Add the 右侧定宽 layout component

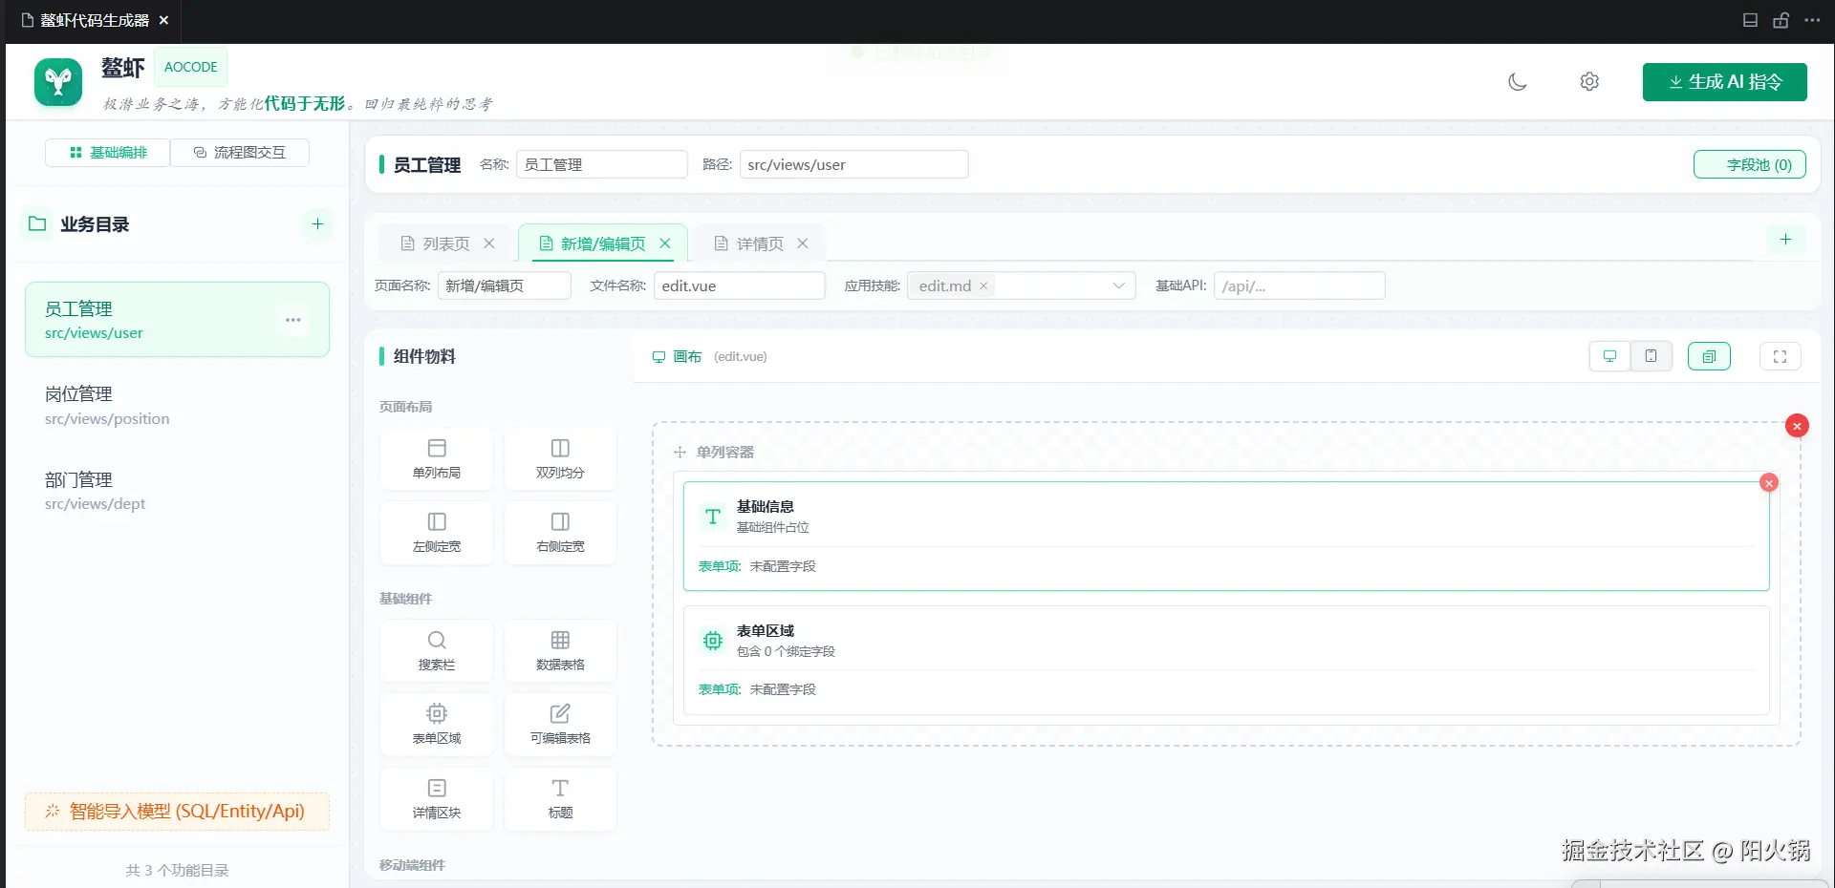pyautogui.click(x=560, y=533)
